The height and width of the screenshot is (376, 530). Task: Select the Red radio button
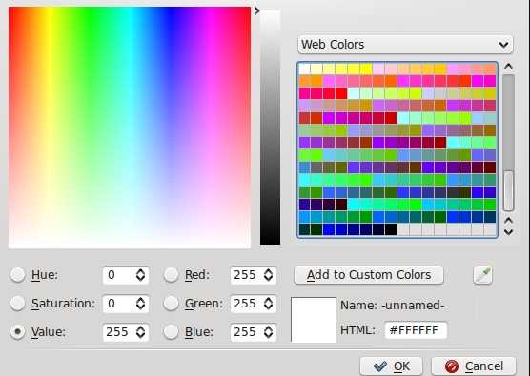coord(171,275)
